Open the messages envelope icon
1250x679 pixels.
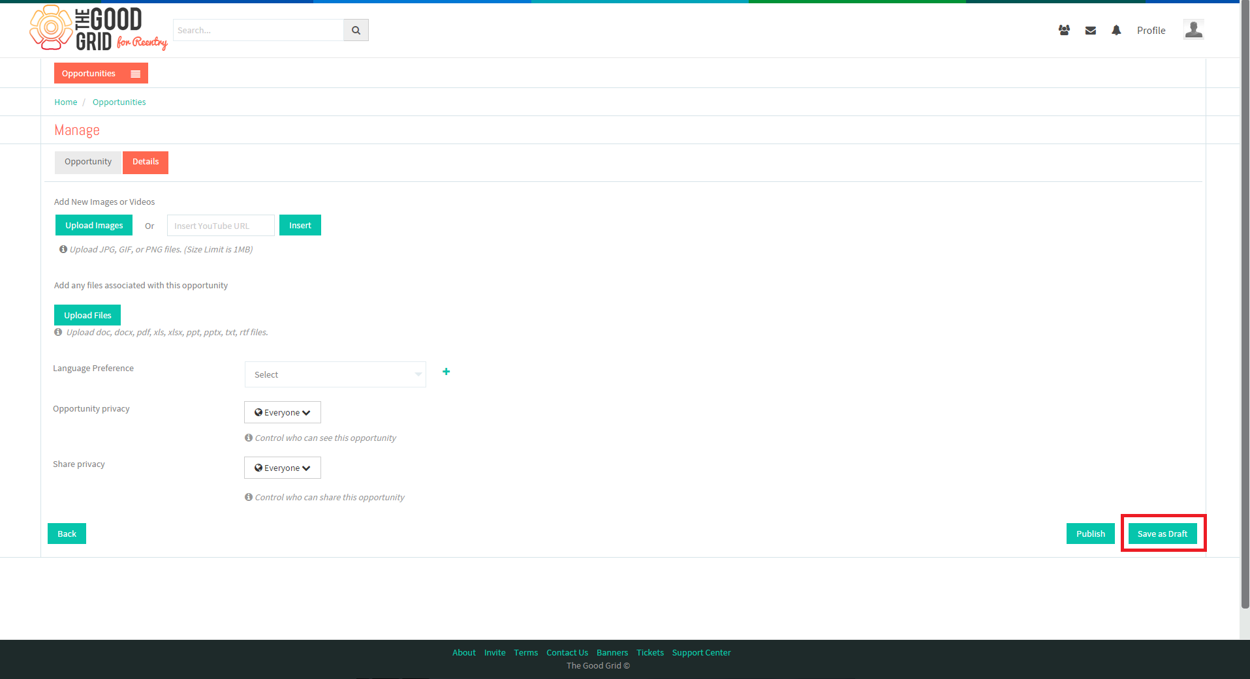(1090, 31)
